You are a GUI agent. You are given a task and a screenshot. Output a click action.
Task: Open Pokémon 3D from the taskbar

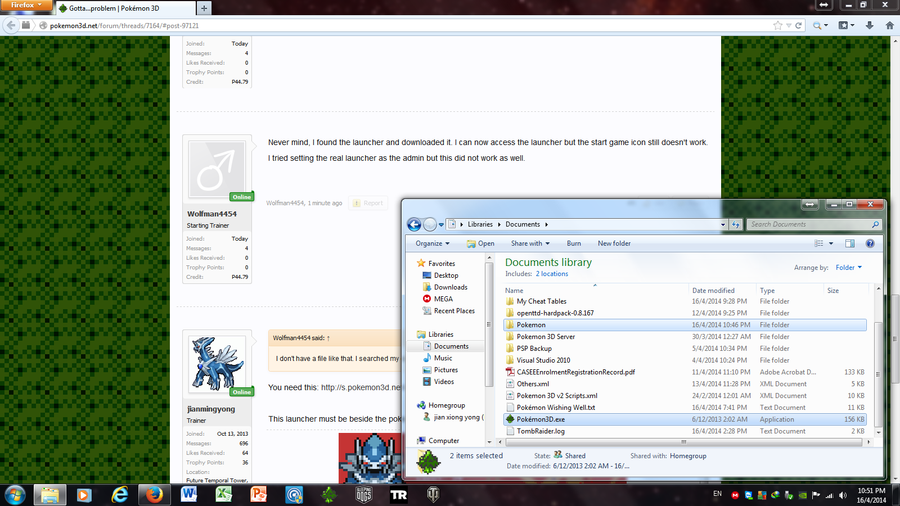point(329,495)
